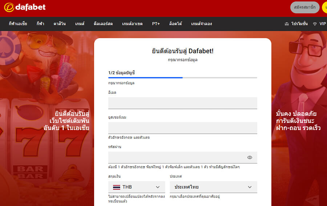The image size is (327, 206).
Task: Open กีฬาเอเชีย menu
Action: point(18,24)
